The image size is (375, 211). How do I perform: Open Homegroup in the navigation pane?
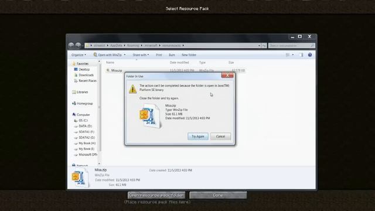pos(84,104)
